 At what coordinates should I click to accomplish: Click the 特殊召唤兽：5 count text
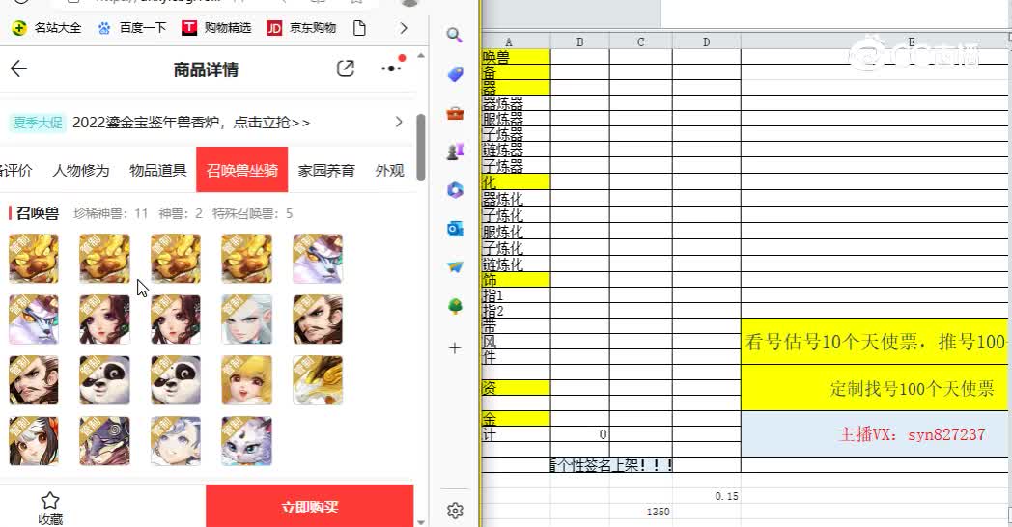(252, 213)
